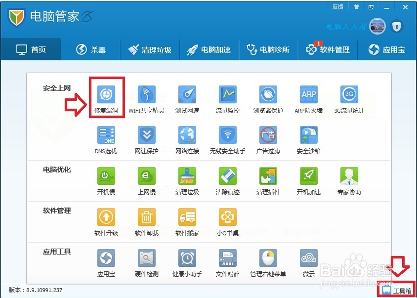The height and width of the screenshot is (298, 417).
Task: Open 微云 cloud tool
Action: (309, 263)
